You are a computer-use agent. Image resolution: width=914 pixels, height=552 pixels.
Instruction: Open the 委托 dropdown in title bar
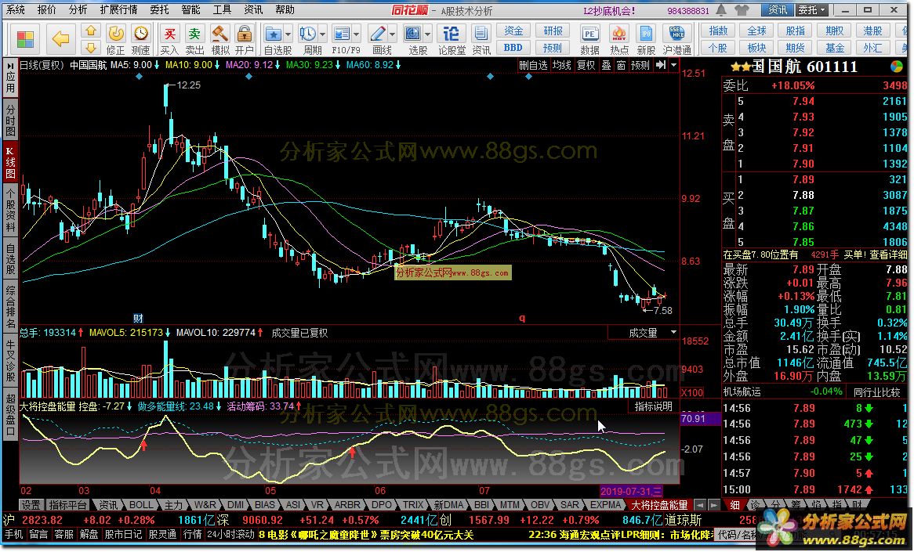point(813,10)
